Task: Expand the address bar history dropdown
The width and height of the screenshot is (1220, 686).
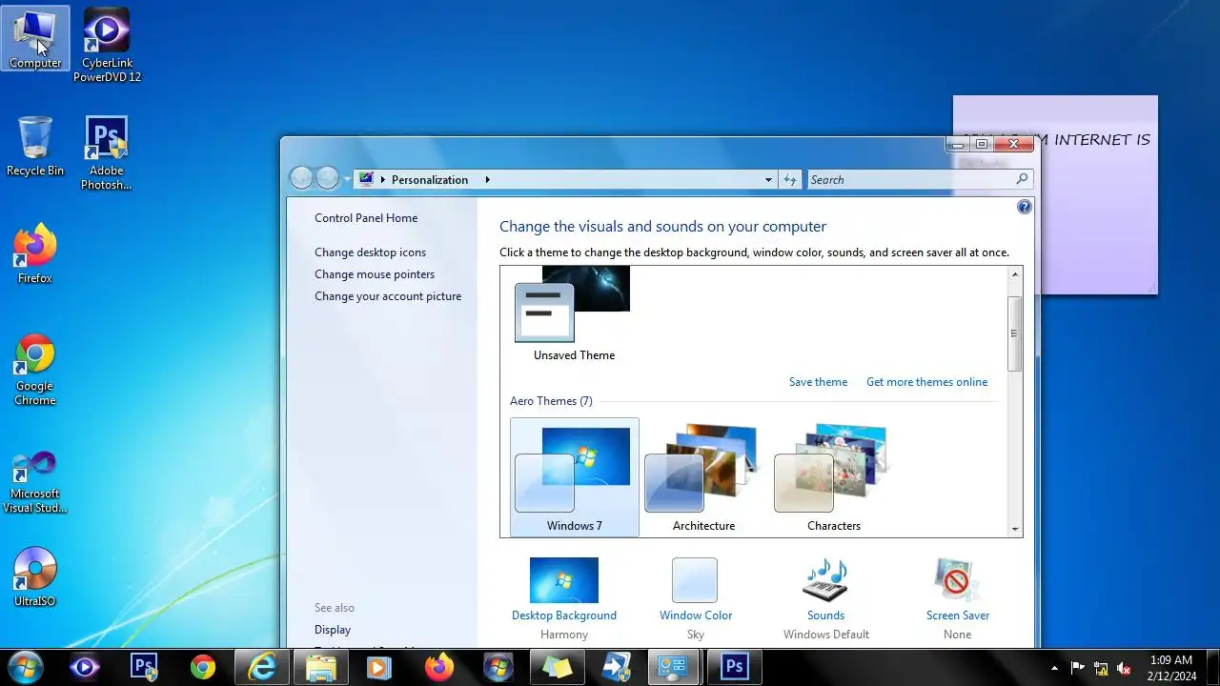Action: click(768, 179)
